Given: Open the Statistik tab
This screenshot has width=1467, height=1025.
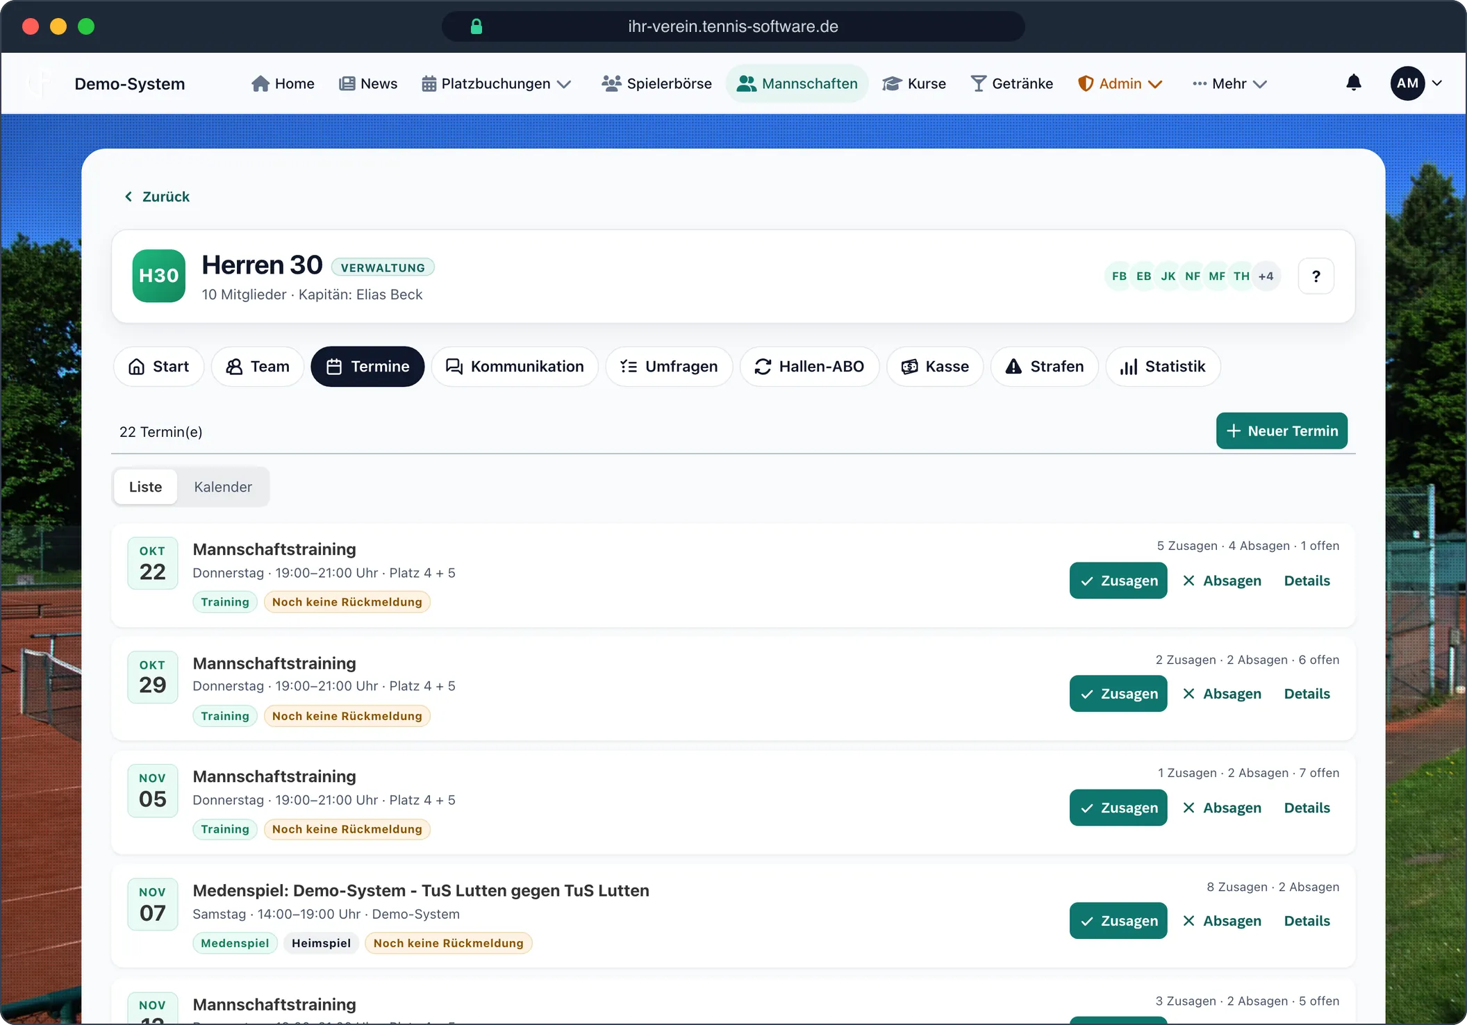Looking at the screenshot, I should (1163, 367).
